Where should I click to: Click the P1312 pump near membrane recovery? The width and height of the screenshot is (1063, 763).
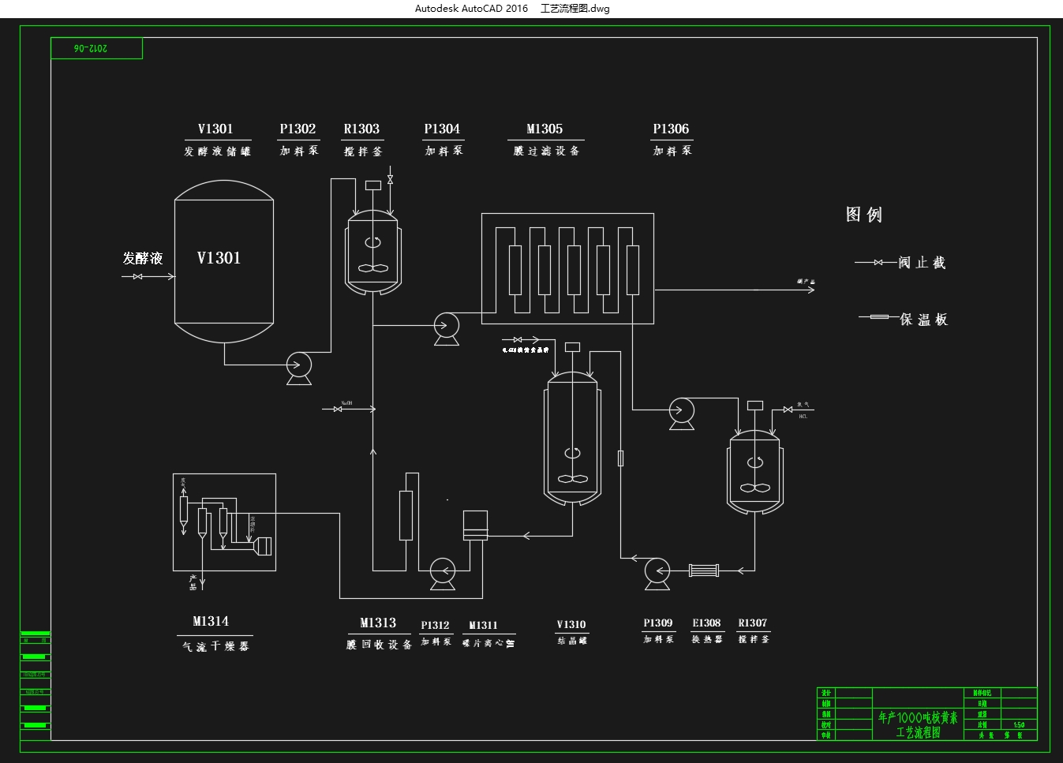(443, 574)
